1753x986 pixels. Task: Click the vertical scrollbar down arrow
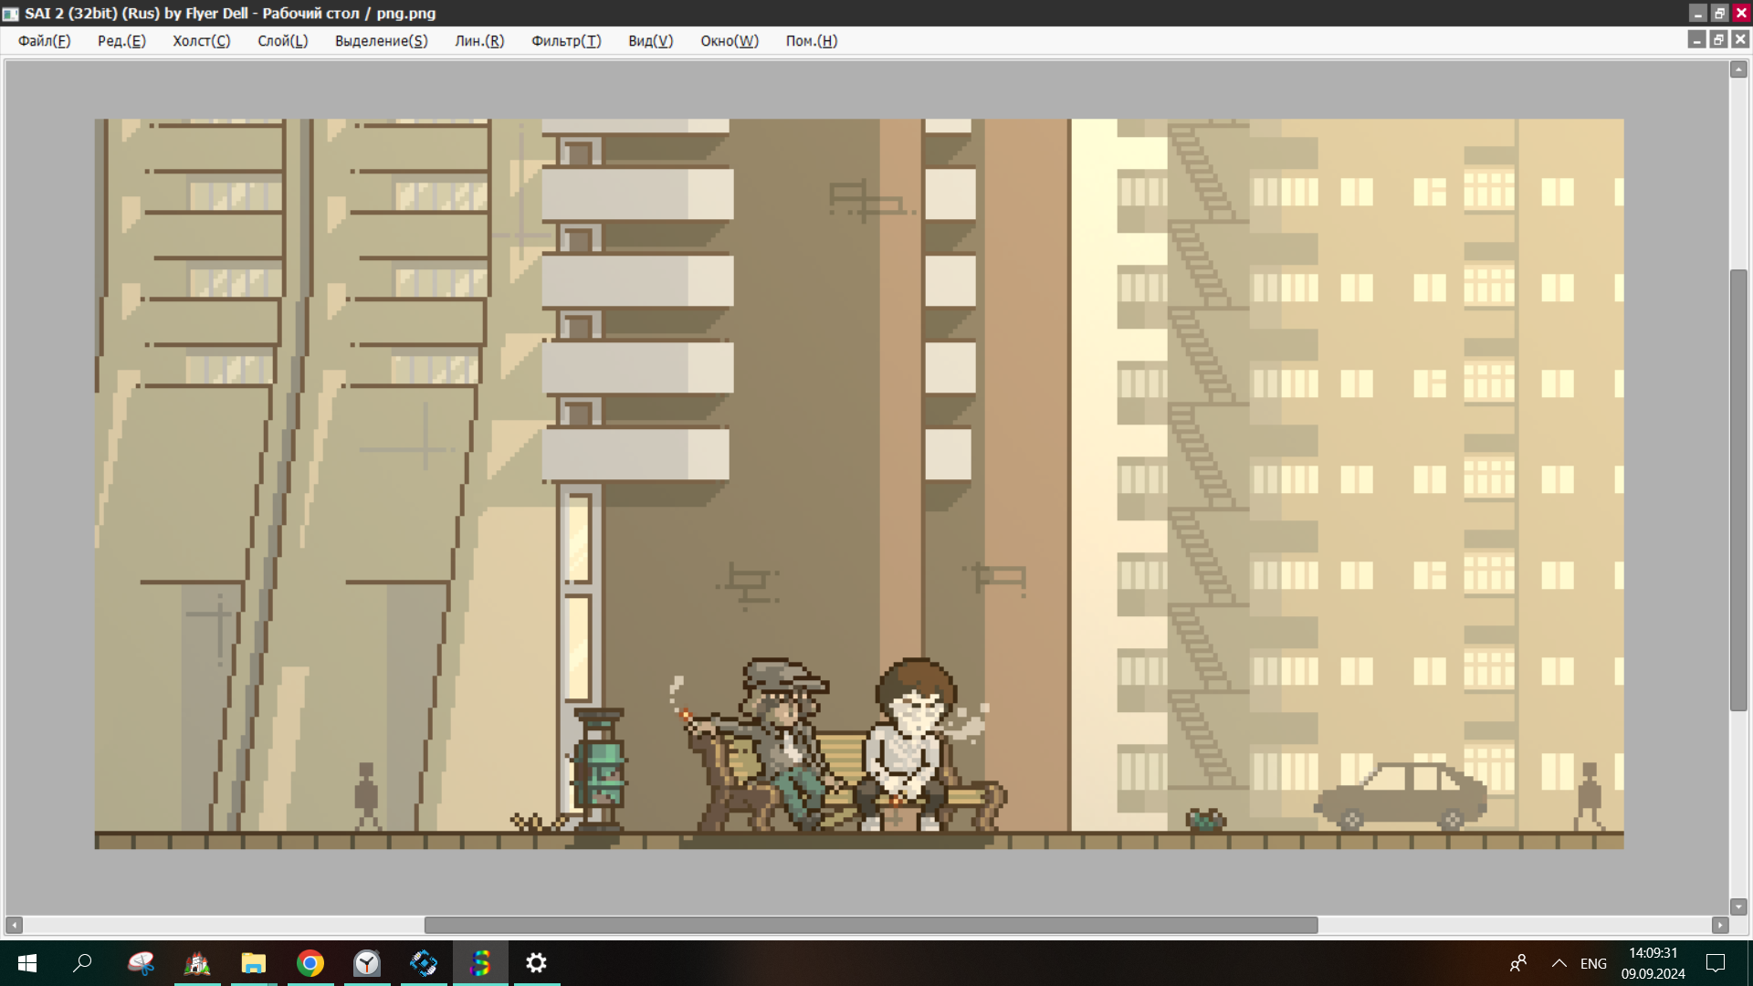pyautogui.click(x=1738, y=907)
